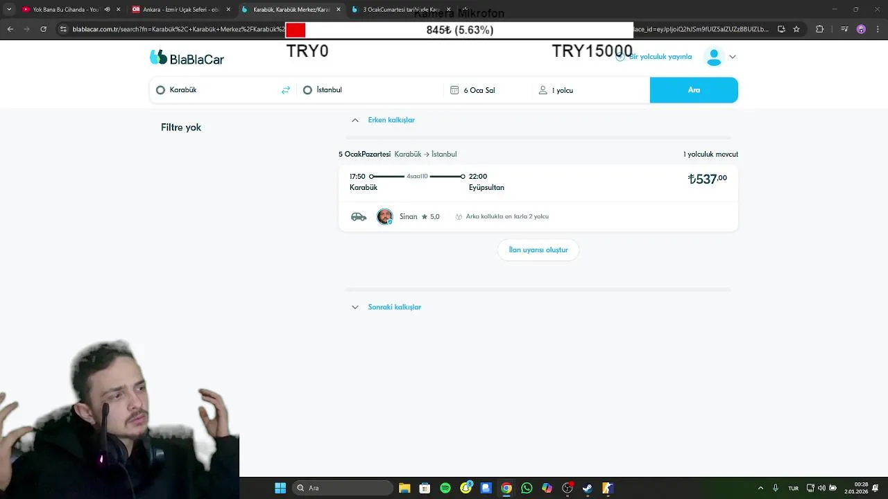Bookmark this page with the star
888x499 pixels.
(x=796, y=29)
